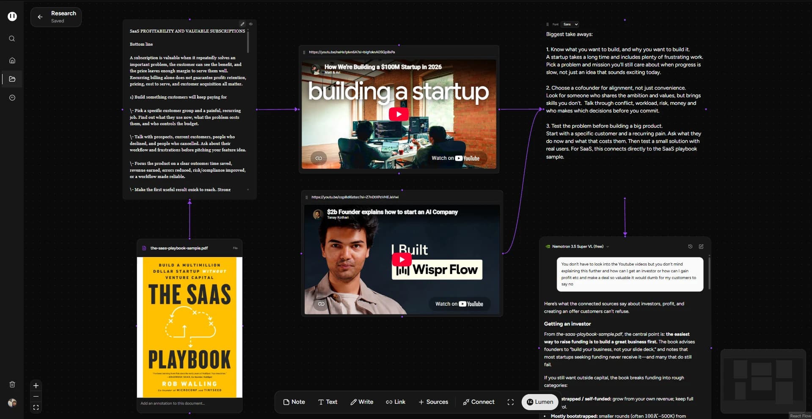Open the-saas-playbook-sample.pdf file title
The width and height of the screenshot is (812, 419).
pyautogui.click(x=179, y=248)
